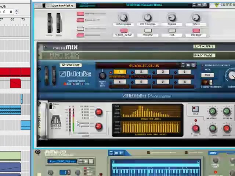Select loop slot 1 button
Viewport: 235px width, 176px height.
coord(120,72)
